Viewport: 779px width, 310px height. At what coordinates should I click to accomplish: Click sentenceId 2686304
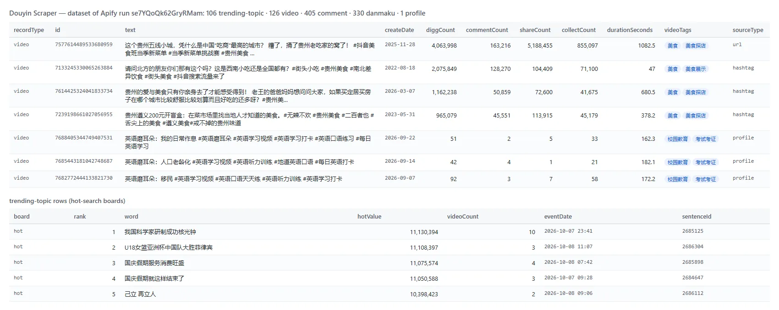point(692,247)
